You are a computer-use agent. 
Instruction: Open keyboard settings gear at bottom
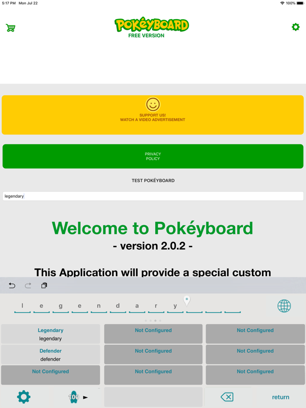click(x=24, y=397)
